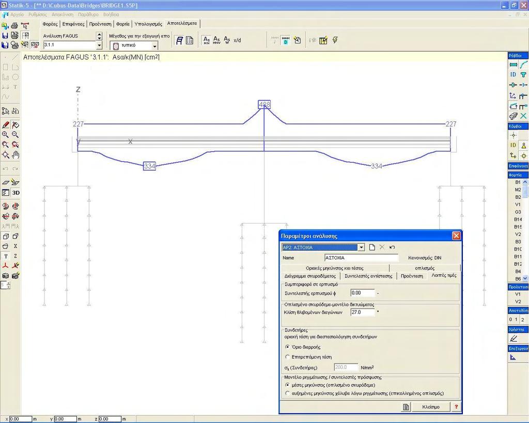Click the ID icon in Ράβδοι panel
The height and width of the screenshot is (423, 529).
pyautogui.click(x=513, y=74)
